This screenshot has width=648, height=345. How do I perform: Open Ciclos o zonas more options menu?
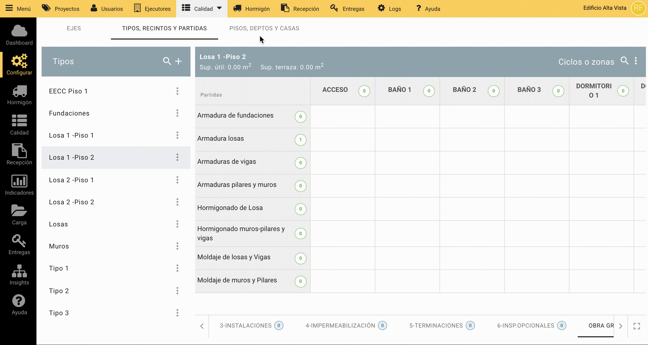click(x=636, y=61)
